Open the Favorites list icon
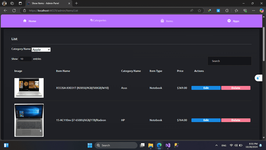This screenshot has width=266, height=150. click(x=236, y=10)
